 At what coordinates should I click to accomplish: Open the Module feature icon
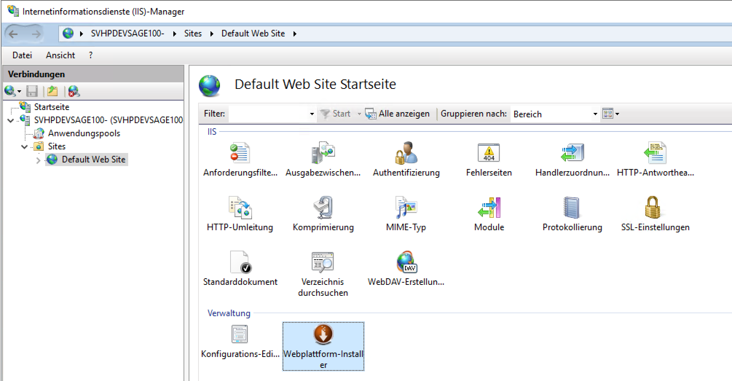(489, 208)
